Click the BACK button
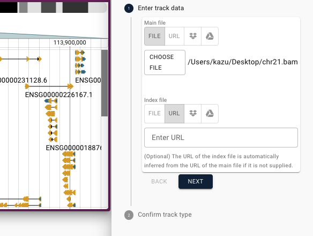 tap(159, 181)
